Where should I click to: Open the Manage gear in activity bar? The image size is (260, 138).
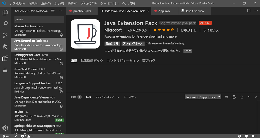(5, 128)
